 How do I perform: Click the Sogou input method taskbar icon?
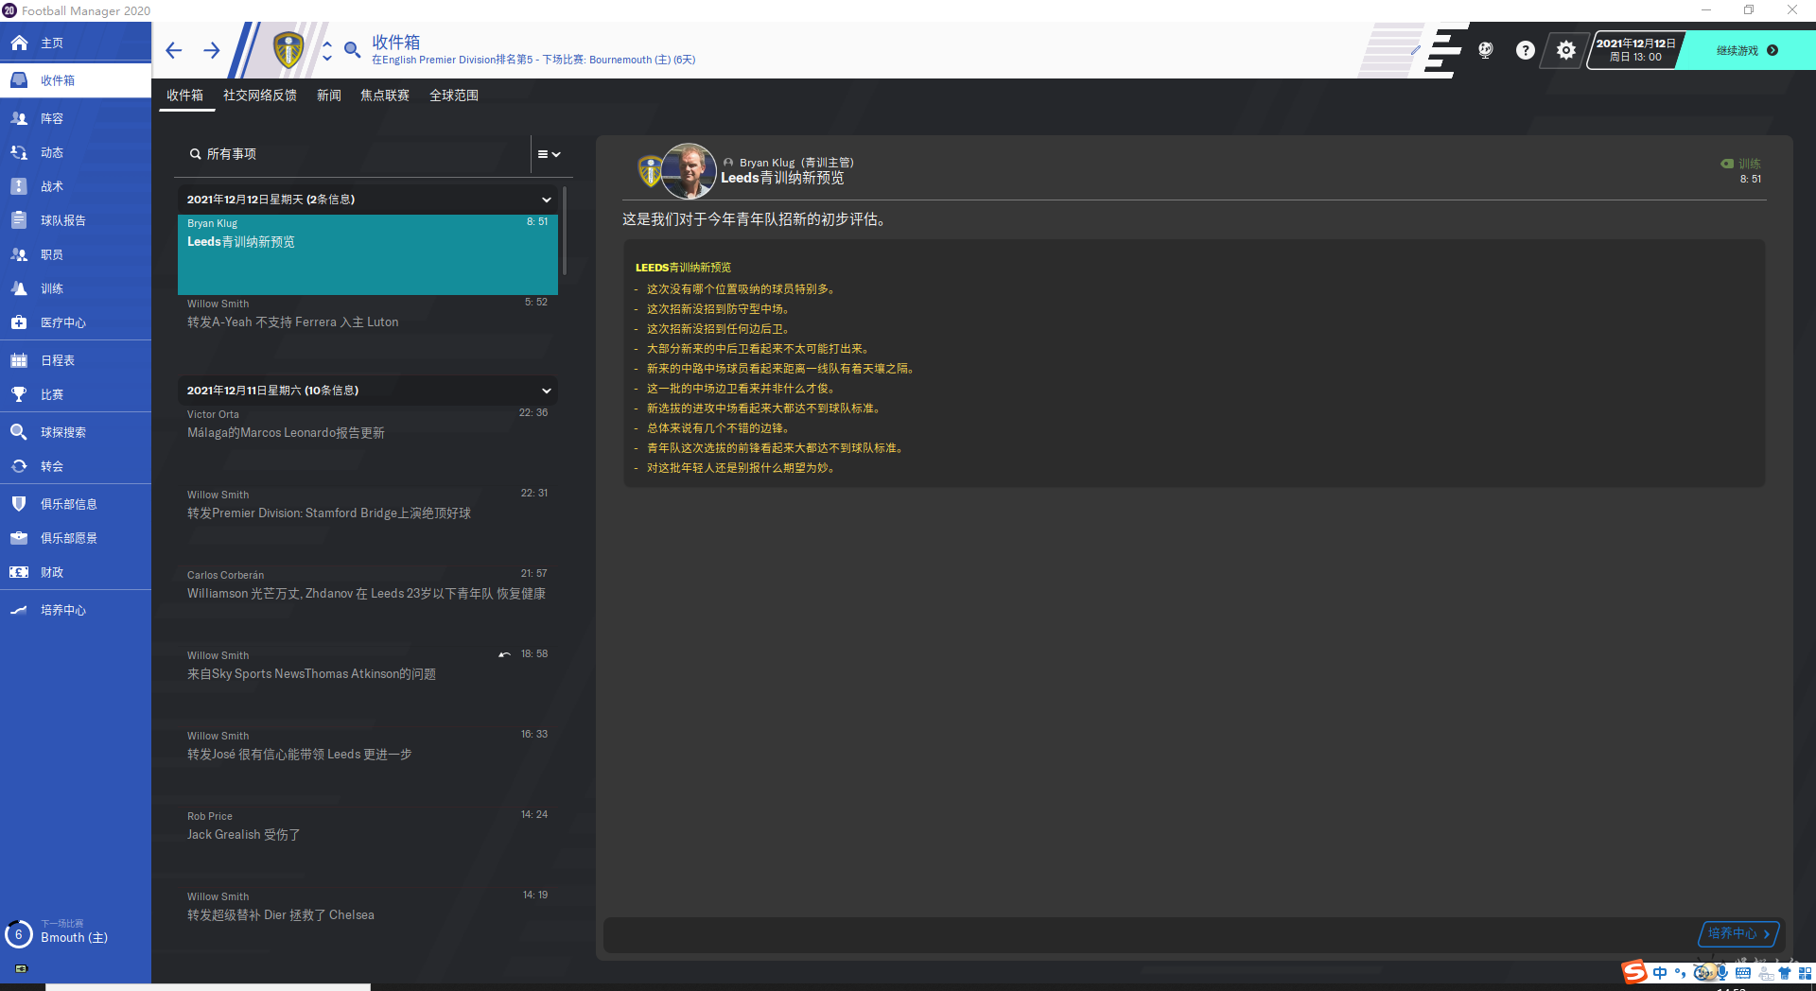(1634, 972)
